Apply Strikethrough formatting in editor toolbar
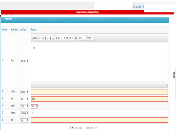 coord(50,38)
